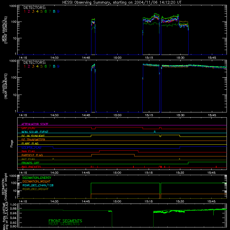Screen dimensions: 230x230
Task: Click the vertical Flags axis label
Action: (12, 143)
